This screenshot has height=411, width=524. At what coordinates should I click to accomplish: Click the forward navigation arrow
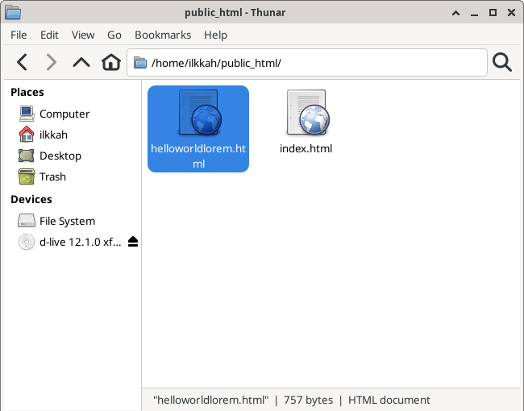(x=51, y=63)
